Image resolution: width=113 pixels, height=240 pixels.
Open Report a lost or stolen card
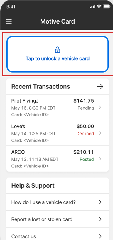[58, 219]
